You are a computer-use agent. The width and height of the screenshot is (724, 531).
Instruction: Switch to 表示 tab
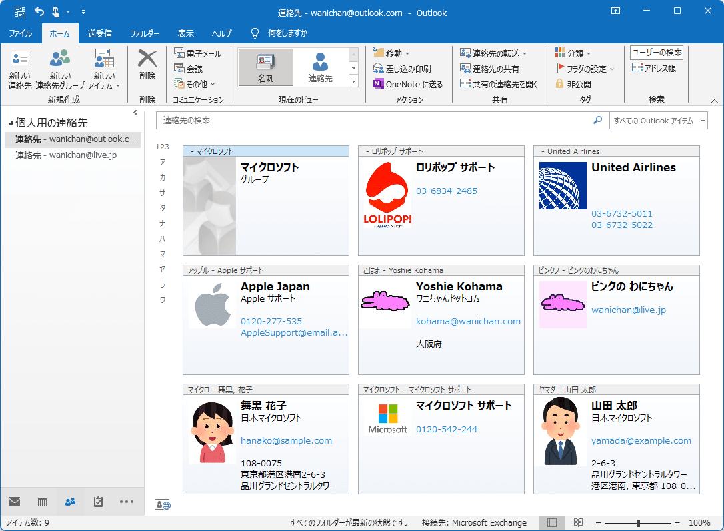(185, 33)
